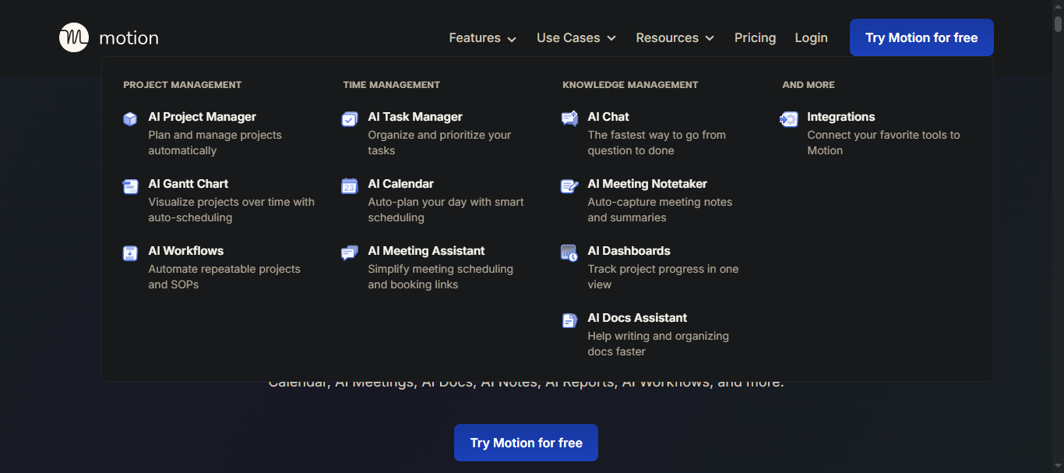This screenshot has height=473, width=1064.
Task: Open AI Workflows title link
Action: pos(186,251)
